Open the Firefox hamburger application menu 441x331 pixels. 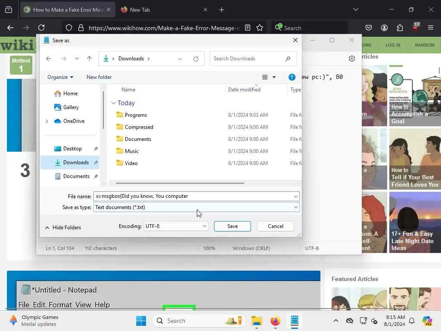pyautogui.click(x=431, y=28)
